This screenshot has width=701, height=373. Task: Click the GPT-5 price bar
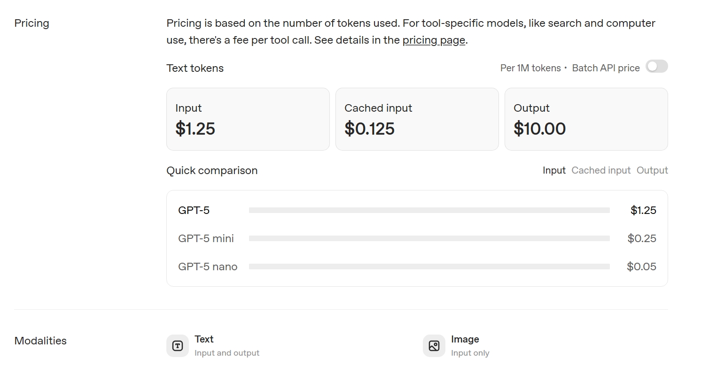click(x=429, y=210)
